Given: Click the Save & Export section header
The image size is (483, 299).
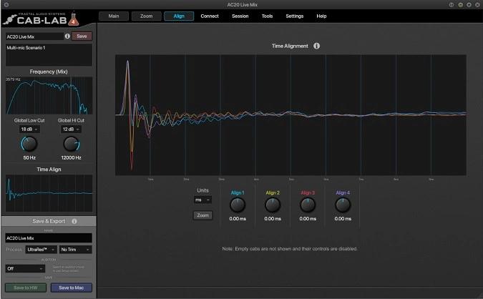Looking at the screenshot, I should pos(49,221).
